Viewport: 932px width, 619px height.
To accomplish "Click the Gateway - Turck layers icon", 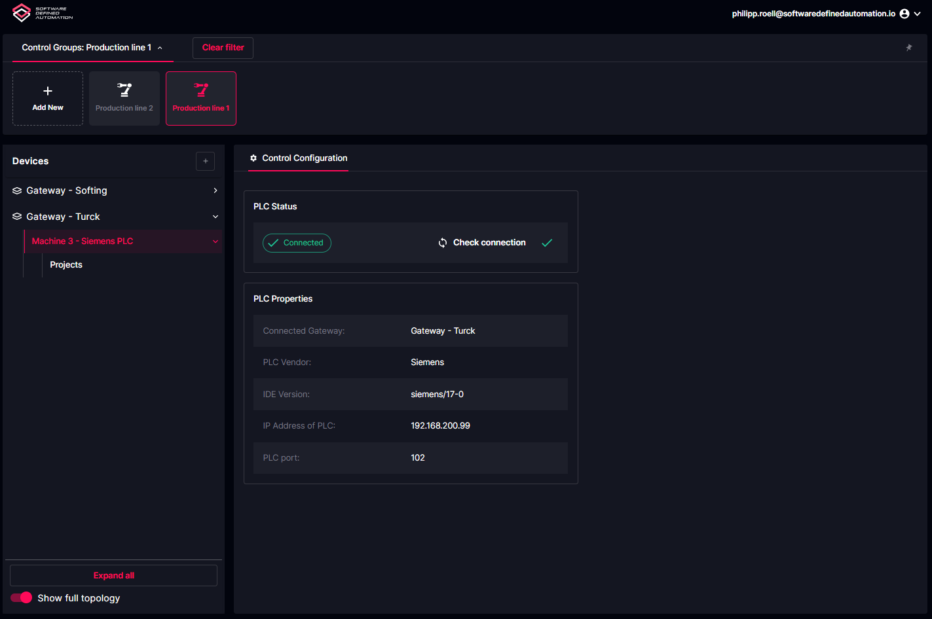I will (x=17, y=217).
